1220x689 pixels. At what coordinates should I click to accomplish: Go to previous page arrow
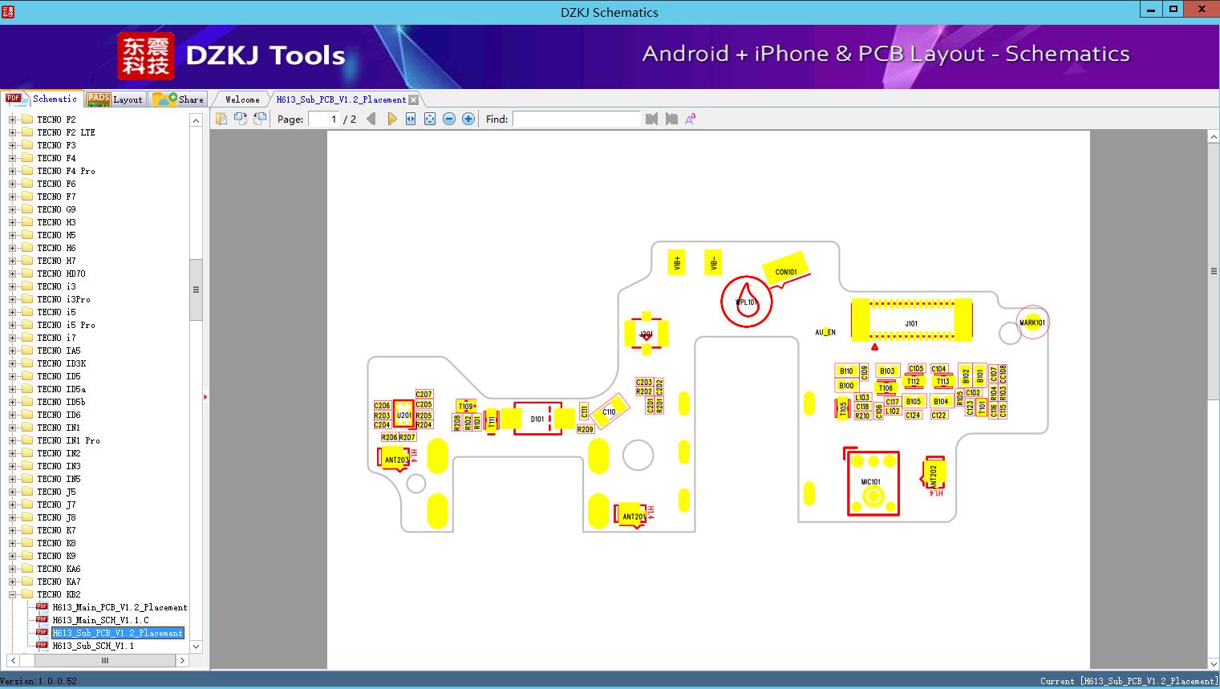371,119
